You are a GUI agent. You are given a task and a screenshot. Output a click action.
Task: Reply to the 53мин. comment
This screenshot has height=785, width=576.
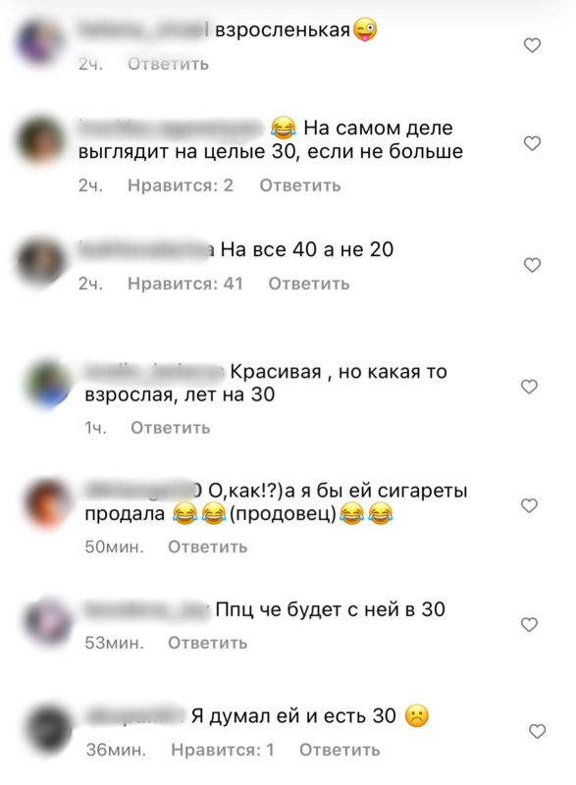pyautogui.click(x=207, y=643)
